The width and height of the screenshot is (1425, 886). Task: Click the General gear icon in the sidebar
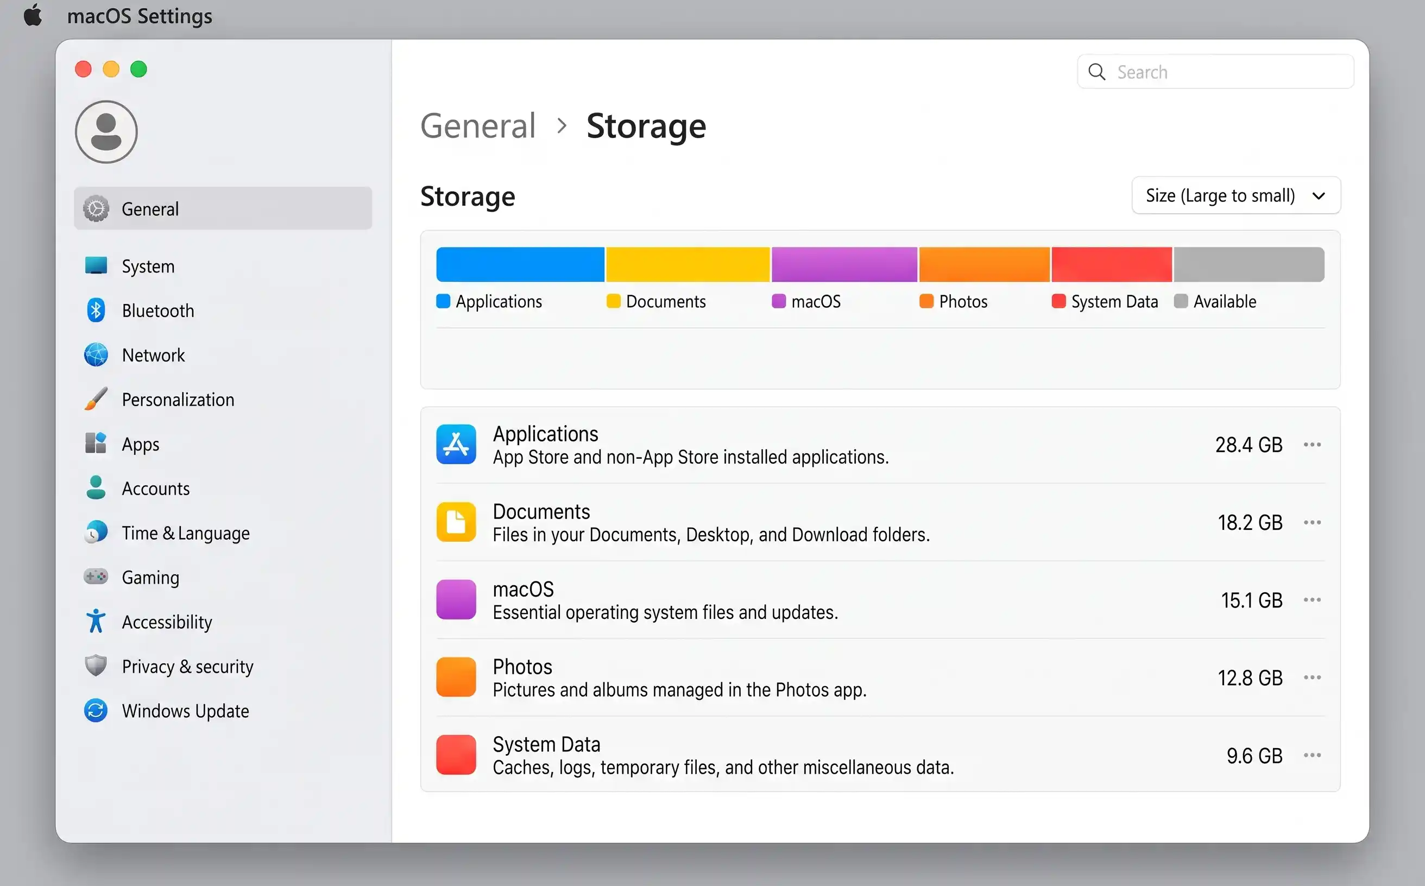(x=96, y=208)
